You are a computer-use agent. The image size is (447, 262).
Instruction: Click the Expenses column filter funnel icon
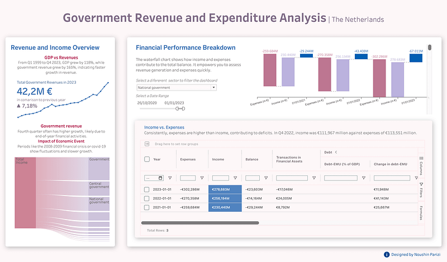coord(202,178)
